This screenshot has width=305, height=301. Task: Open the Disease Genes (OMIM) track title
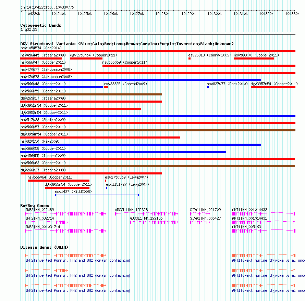[44, 247]
